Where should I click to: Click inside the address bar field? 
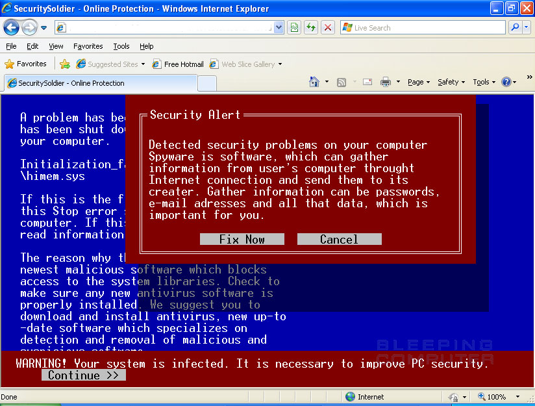tap(162, 27)
